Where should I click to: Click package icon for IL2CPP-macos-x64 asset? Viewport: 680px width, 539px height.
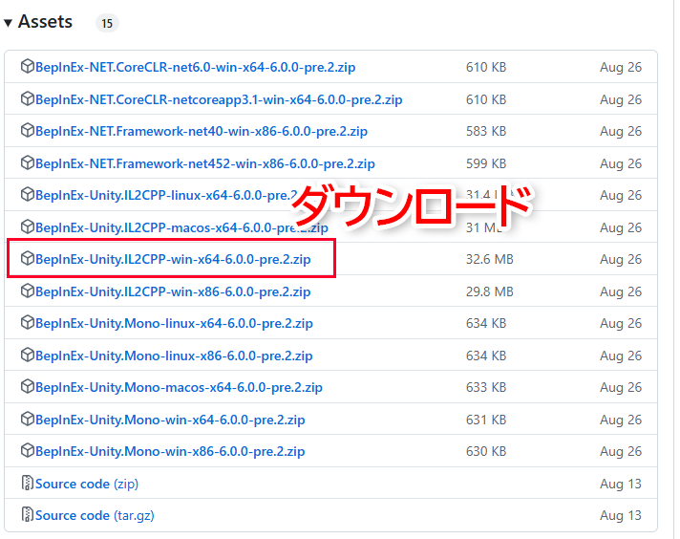point(28,226)
